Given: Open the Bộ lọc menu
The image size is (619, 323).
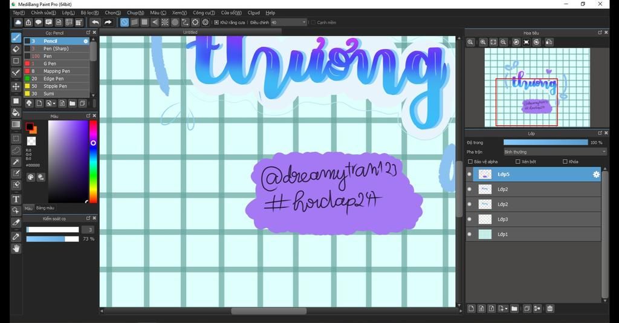Looking at the screenshot, I should point(89,13).
